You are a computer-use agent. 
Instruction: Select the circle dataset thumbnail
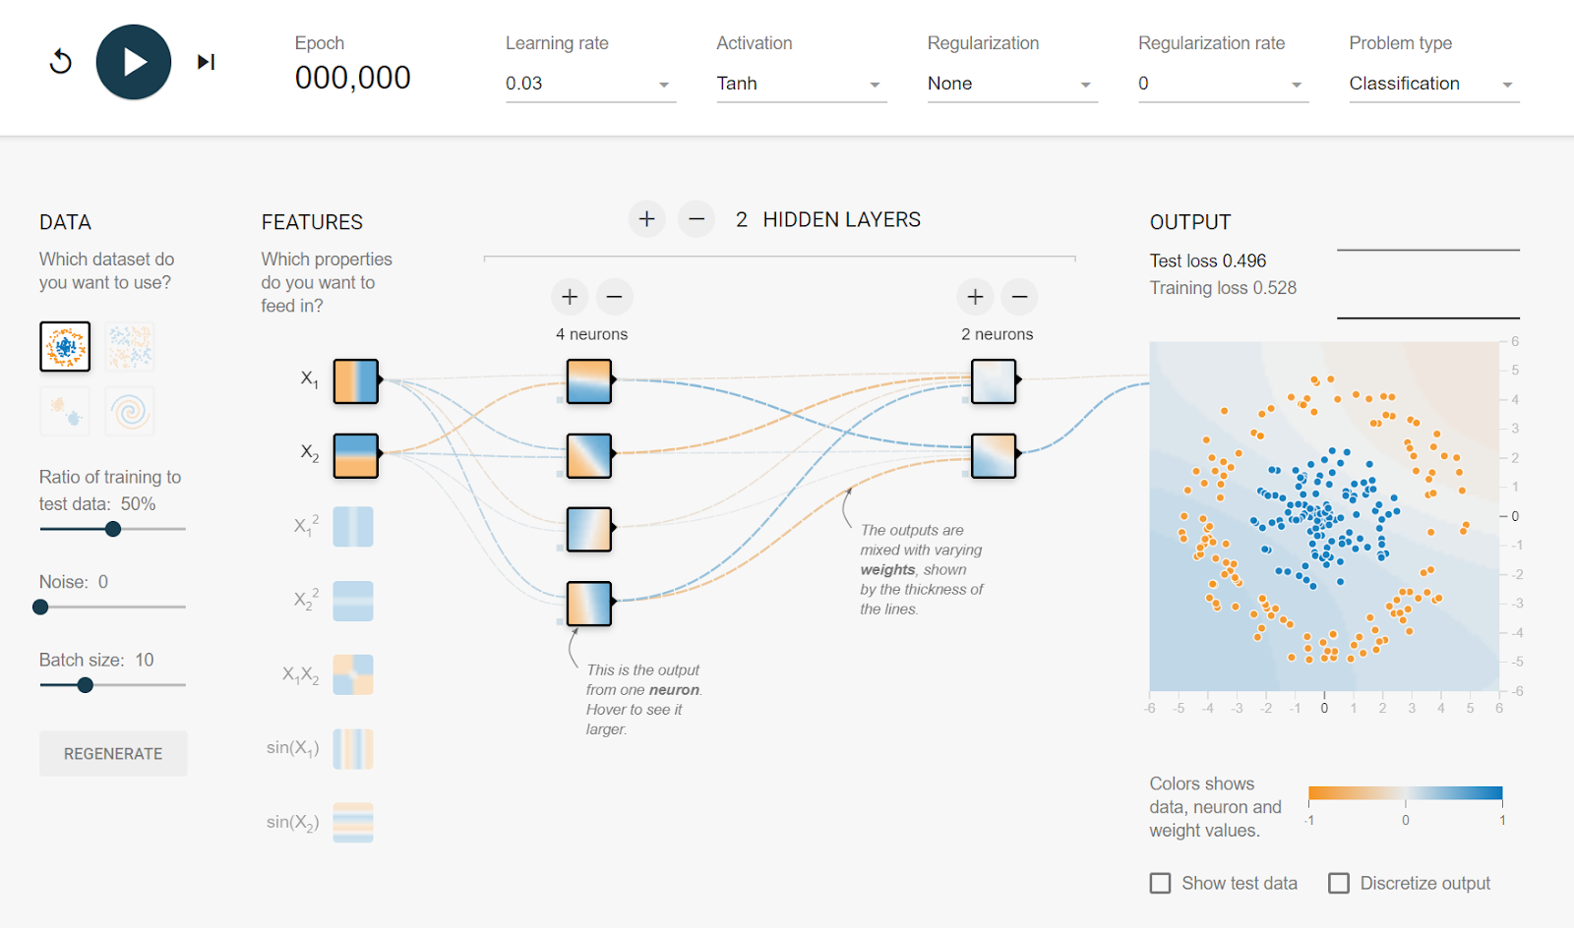pos(64,346)
